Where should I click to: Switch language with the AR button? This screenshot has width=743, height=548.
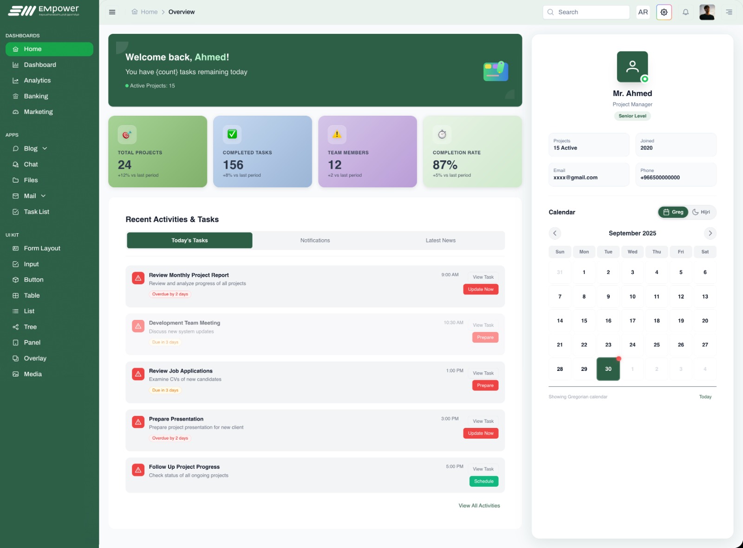(x=643, y=12)
